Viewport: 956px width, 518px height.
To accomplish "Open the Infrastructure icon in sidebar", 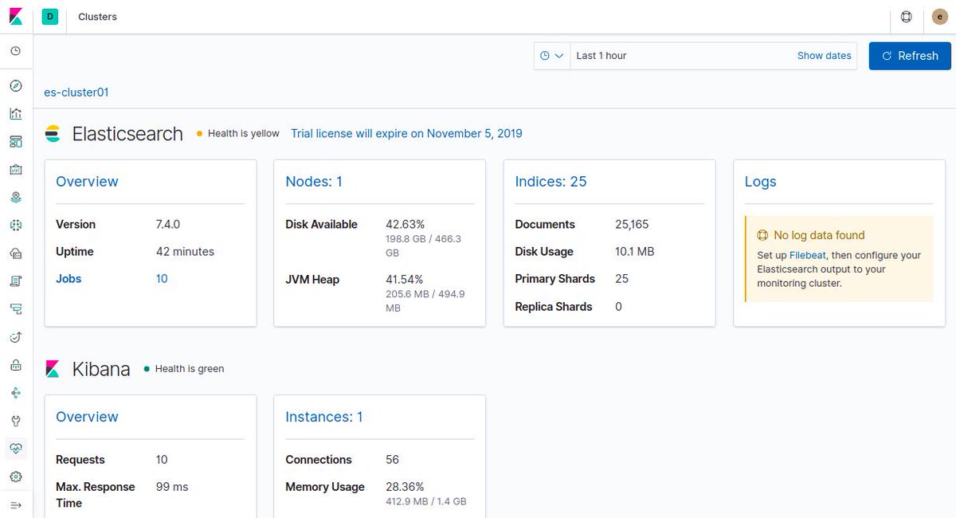I will pos(16,253).
